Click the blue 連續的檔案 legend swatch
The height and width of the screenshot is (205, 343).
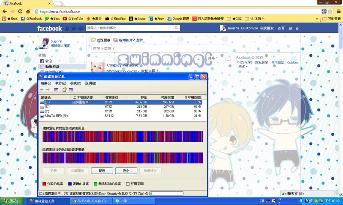[x=70, y=184]
